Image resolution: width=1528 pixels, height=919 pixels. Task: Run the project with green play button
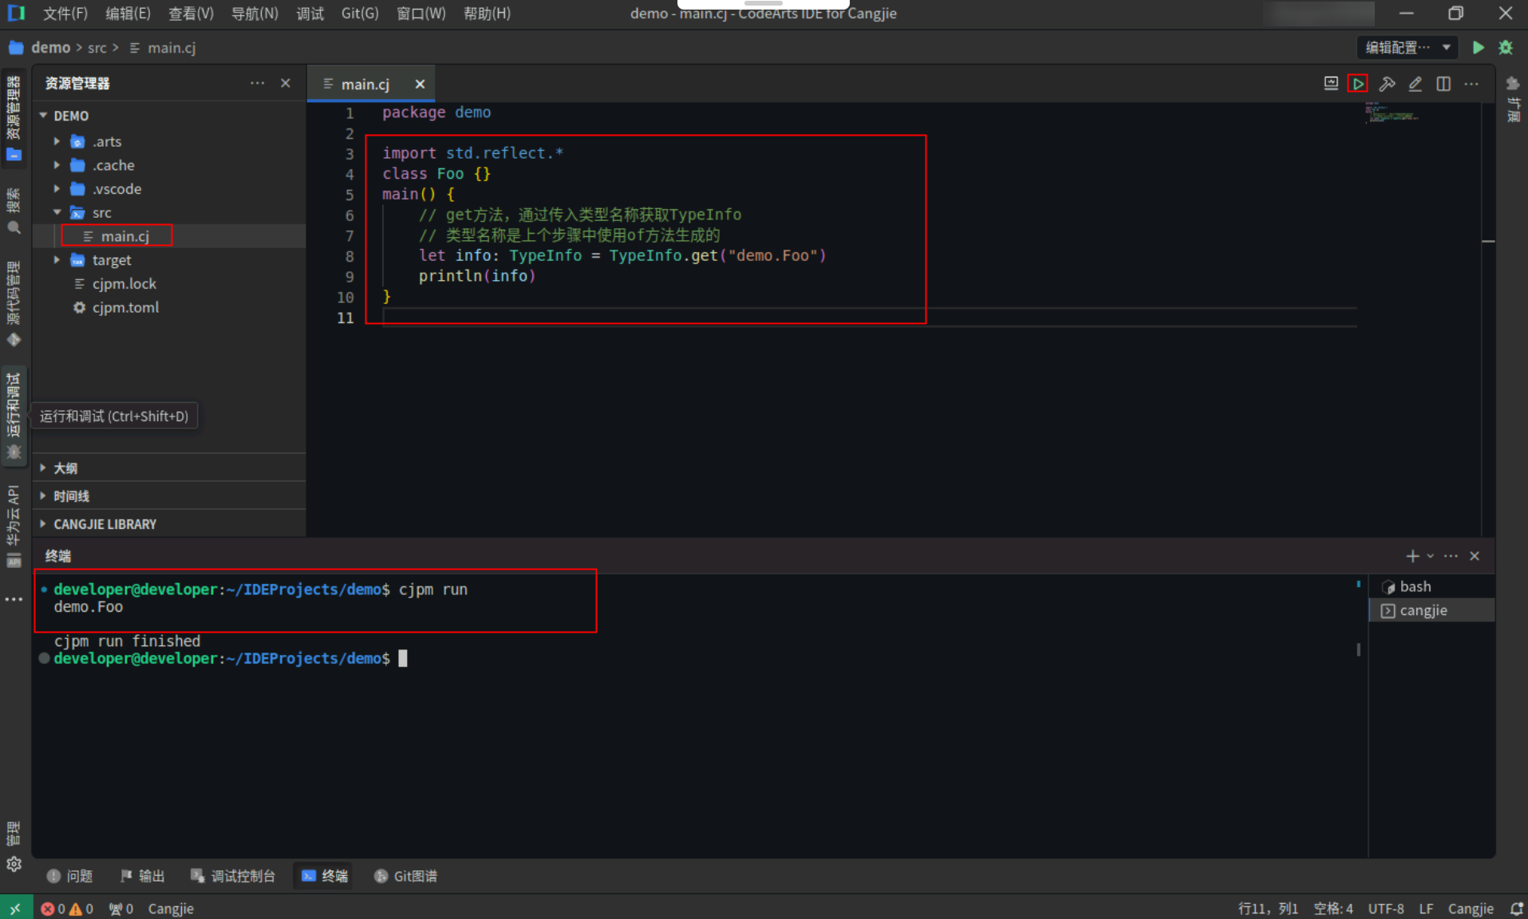[x=1479, y=47]
